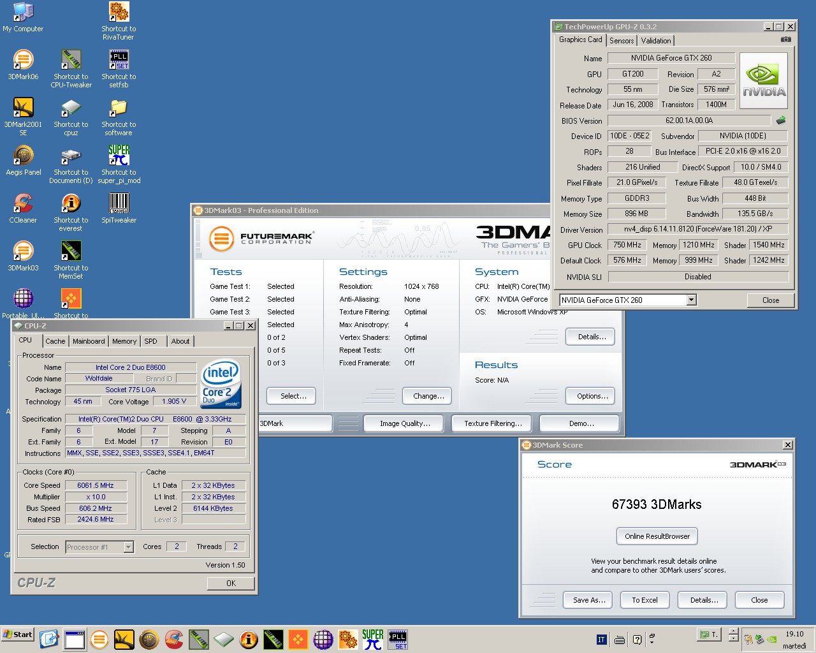816x653 pixels.
Task: Open the cpuz shortcut on desktop
Action: click(71, 117)
